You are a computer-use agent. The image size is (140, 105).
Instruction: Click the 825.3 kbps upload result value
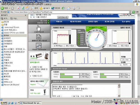pyautogui.click(x=113, y=46)
